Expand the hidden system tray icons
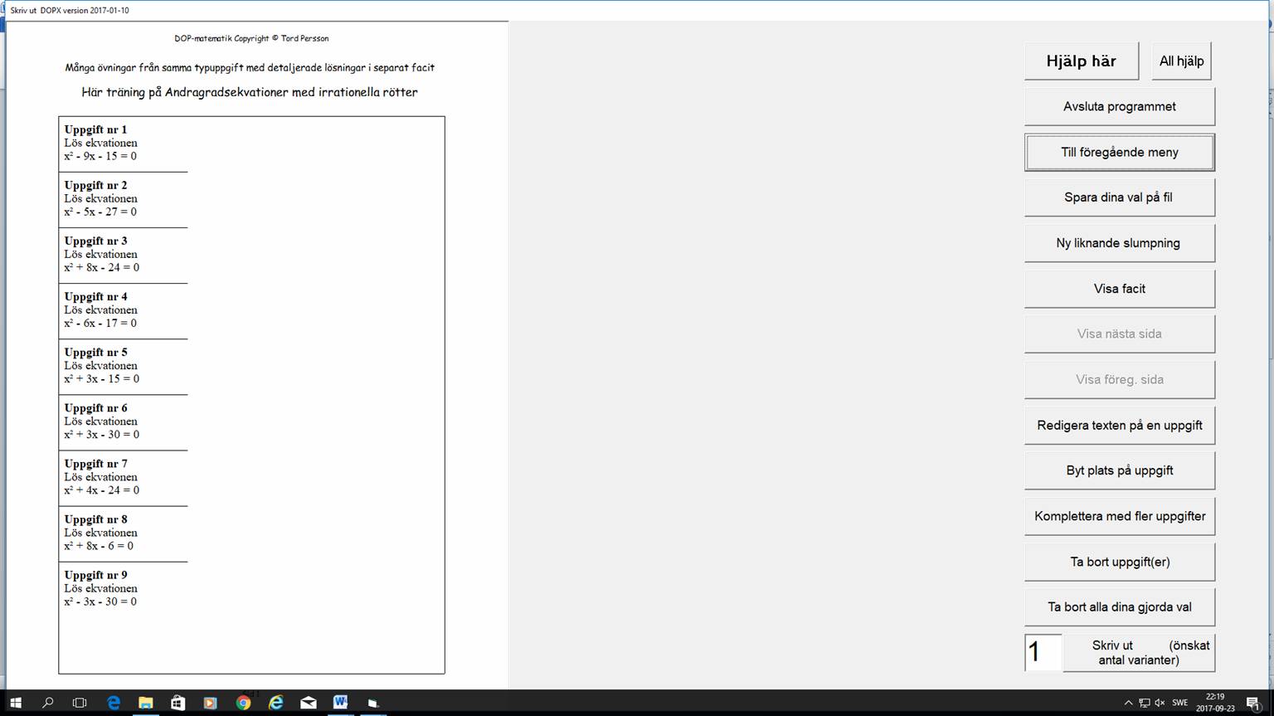 point(1128,703)
